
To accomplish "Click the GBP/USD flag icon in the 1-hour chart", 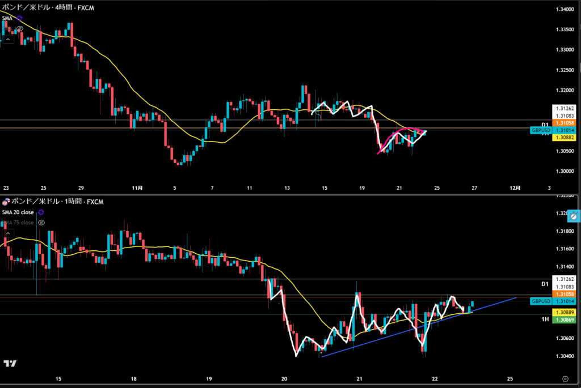I will [5, 202].
